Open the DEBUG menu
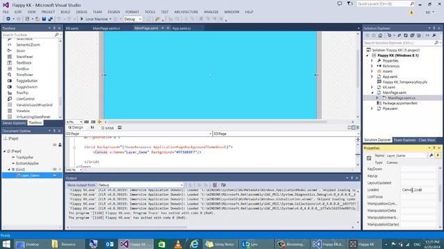This screenshot has height=249, width=444. [x=82, y=12]
